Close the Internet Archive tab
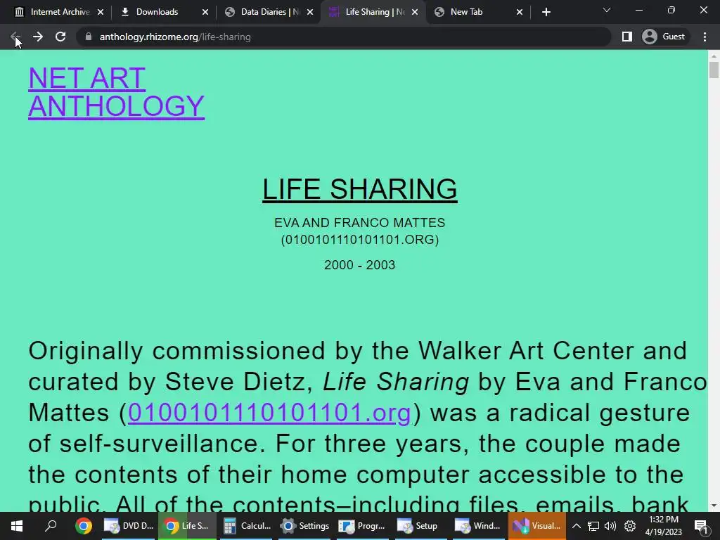The width and height of the screenshot is (720, 540). click(x=101, y=12)
